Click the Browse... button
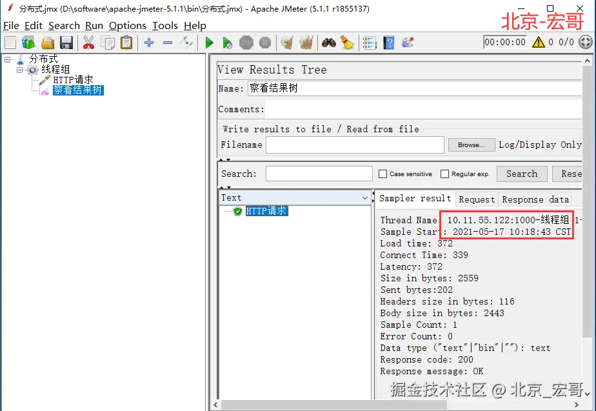Image resolution: width=596 pixels, height=411 pixels. click(472, 145)
